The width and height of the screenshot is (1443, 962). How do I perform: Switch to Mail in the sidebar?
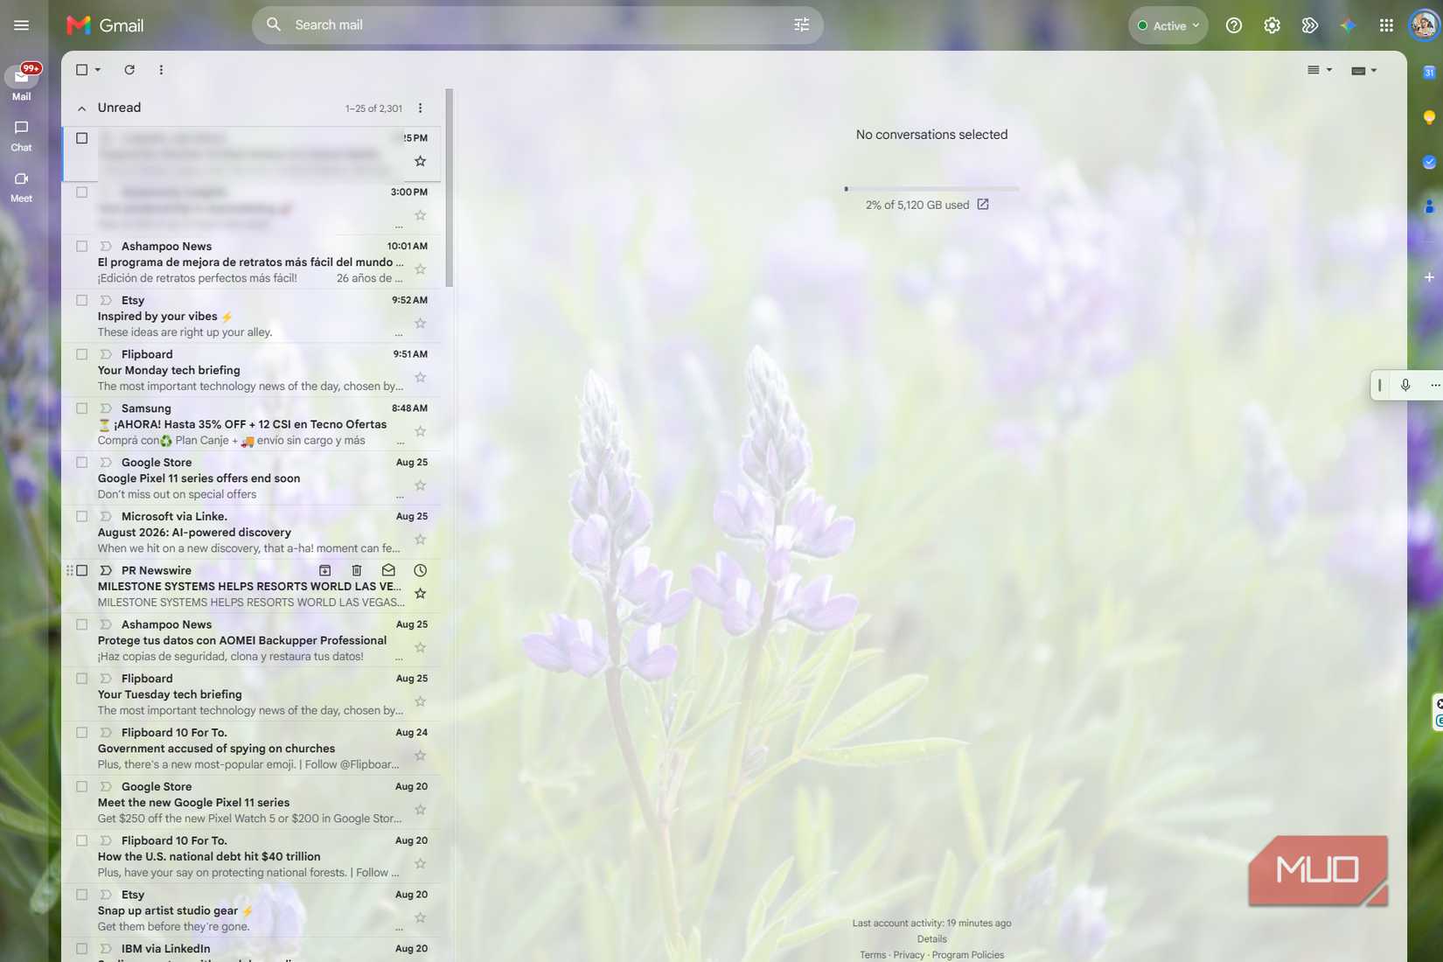pos(21,83)
